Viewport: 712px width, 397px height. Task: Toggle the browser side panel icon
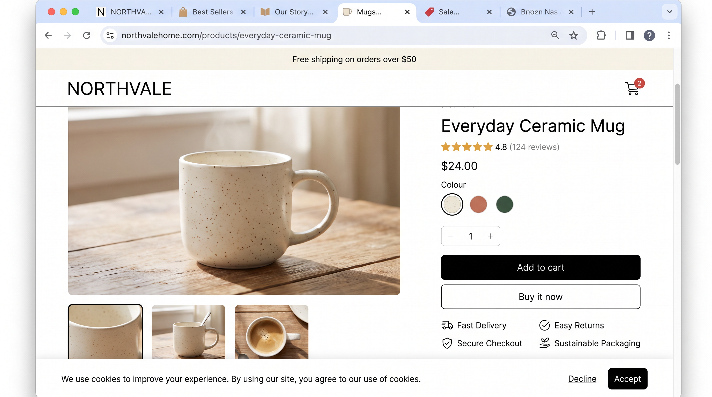pyautogui.click(x=630, y=35)
